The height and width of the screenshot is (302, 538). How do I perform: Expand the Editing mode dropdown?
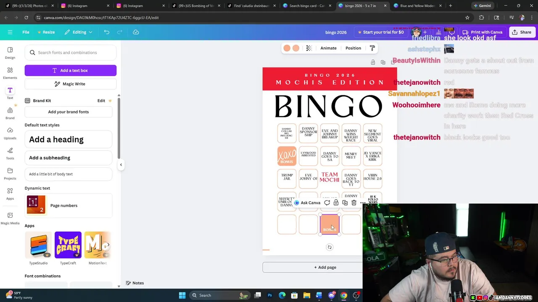pyautogui.click(x=79, y=32)
